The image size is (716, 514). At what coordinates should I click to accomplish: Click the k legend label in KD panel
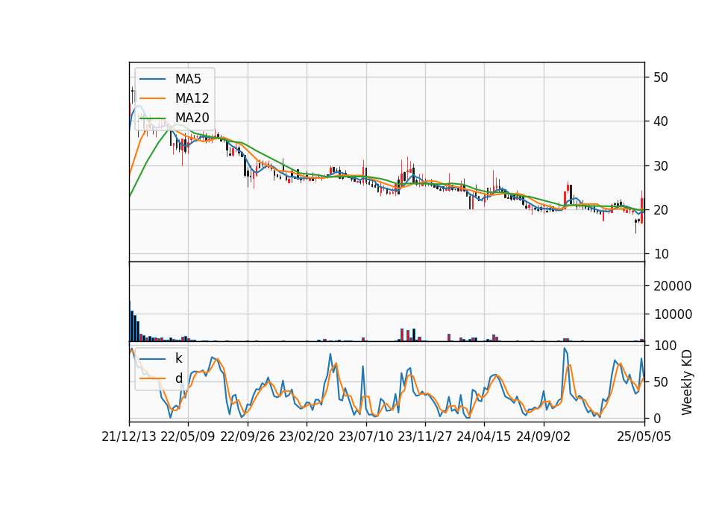[178, 358]
